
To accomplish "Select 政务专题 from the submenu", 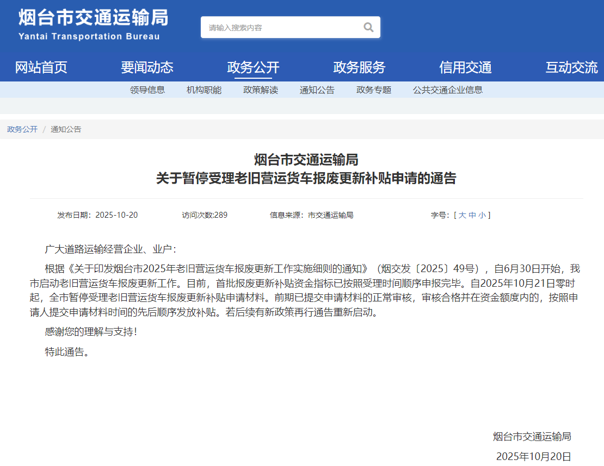I will coord(373,90).
